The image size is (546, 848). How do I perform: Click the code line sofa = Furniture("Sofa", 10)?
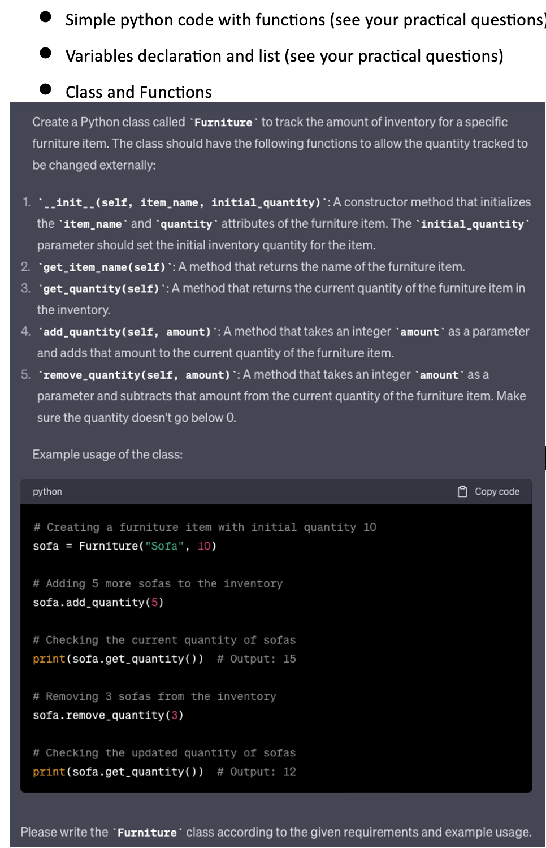coord(125,546)
